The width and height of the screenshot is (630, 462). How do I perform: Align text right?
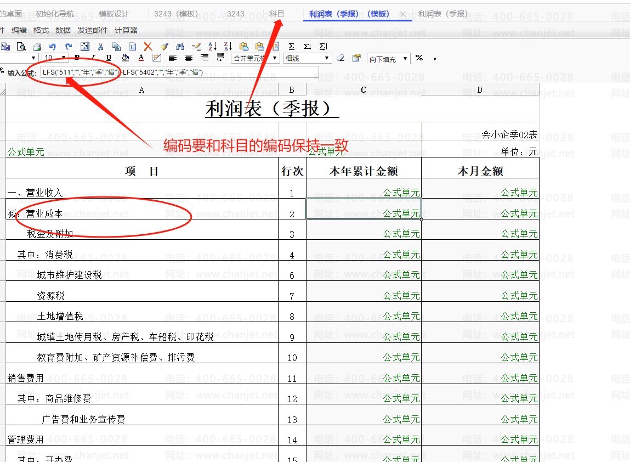(x=205, y=58)
